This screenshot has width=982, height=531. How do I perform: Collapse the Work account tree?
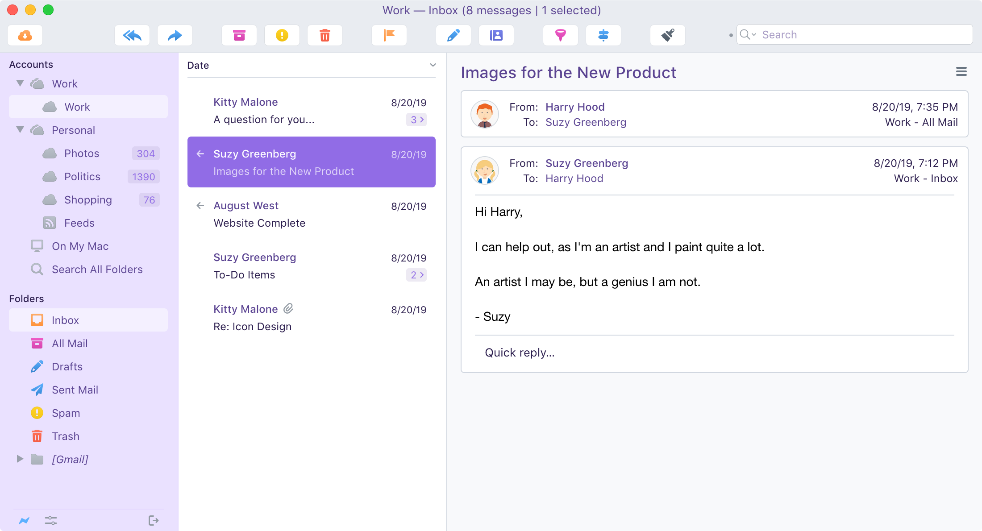coord(20,83)
